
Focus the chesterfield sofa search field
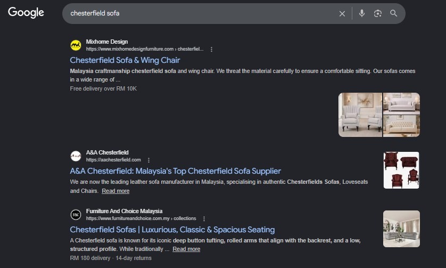click(x=199, y=13)
